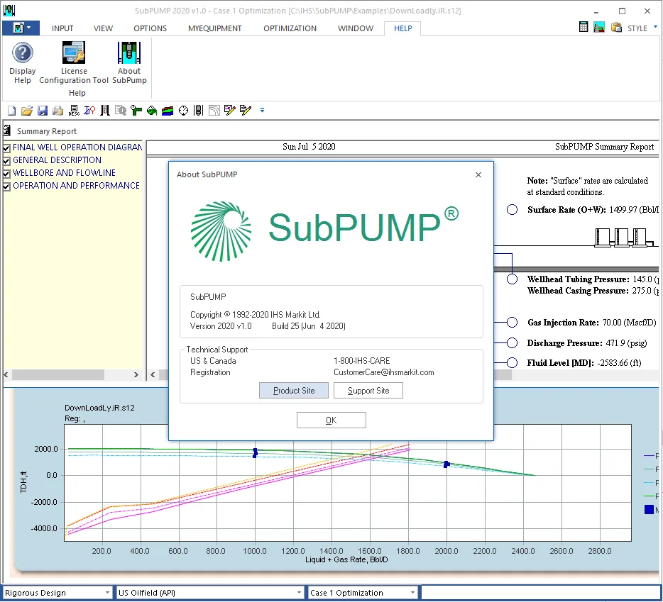The image size is (663, 602).
Task: Select the HELP ribbon tab
Action: [403, 28]
